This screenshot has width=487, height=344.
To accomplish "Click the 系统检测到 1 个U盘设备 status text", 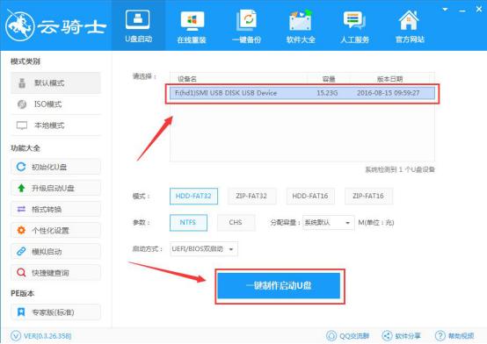I will [x=400, y=169].
